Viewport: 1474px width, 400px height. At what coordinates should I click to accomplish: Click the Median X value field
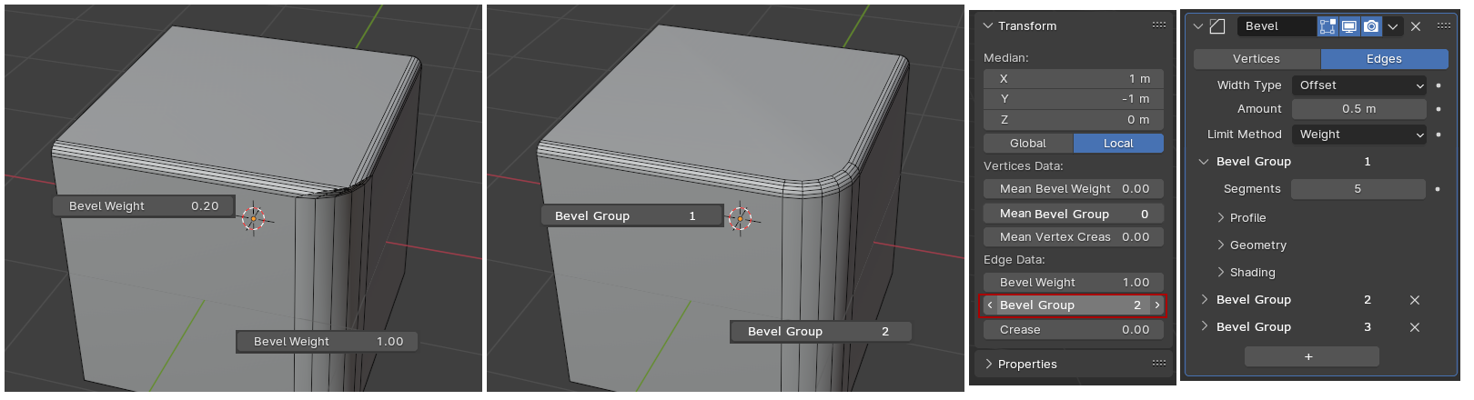[x=1074, y=79]
